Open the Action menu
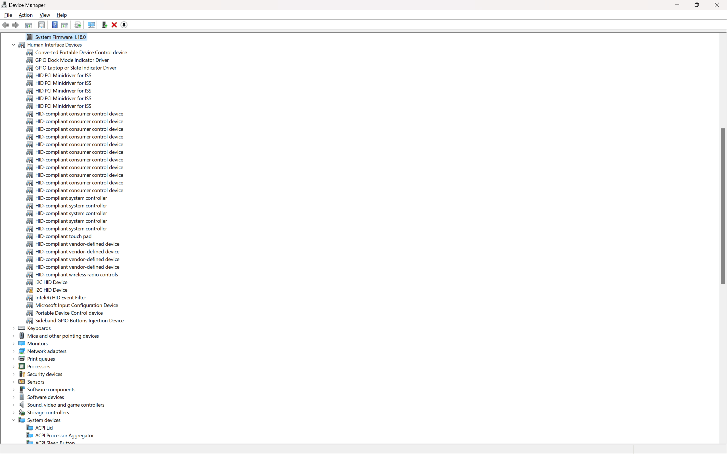 [x=26, y=15]
